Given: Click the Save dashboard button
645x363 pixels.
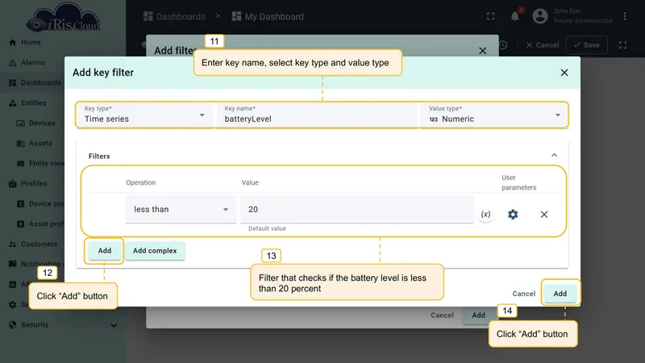Looking at the screenshot, I should point(587,45).
